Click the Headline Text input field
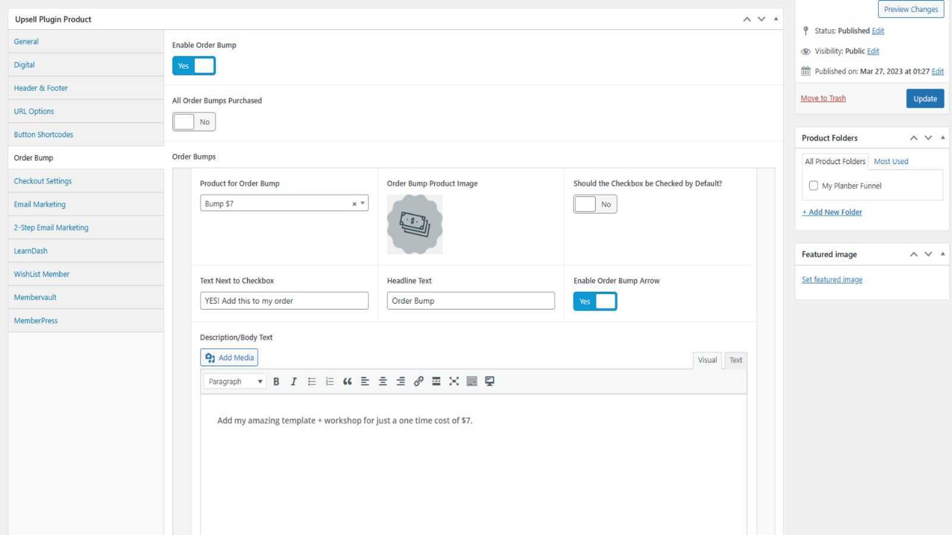Image resolution: width=952 pixels, height=535 pixels. tap(471, 301)
